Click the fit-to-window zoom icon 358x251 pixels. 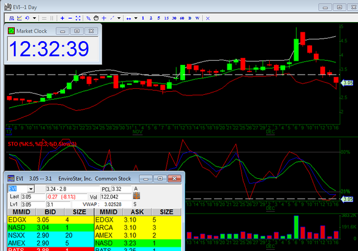coord(78,18)
